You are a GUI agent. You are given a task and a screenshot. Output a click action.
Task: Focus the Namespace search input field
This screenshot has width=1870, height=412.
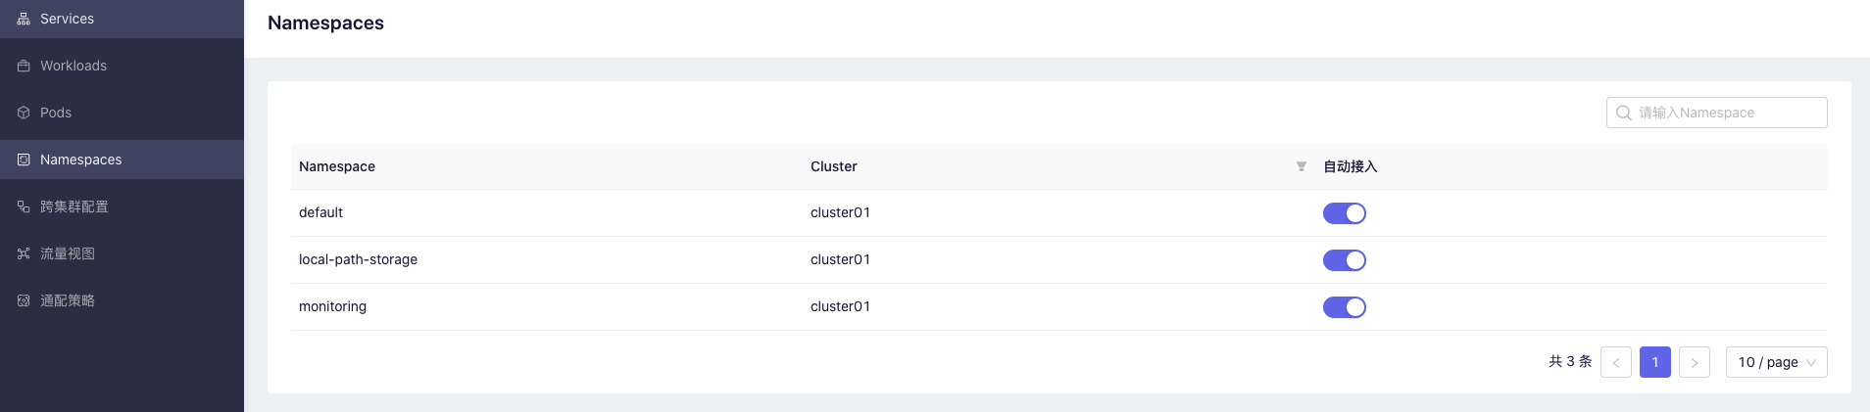click(x=1717, y=113)
